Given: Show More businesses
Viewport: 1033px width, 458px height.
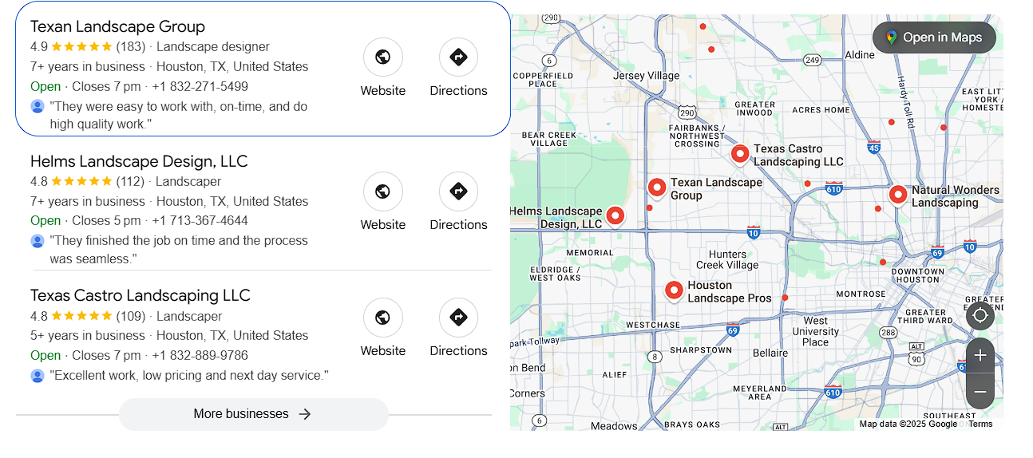Looking at the screenshot, I should pos(254,414).
